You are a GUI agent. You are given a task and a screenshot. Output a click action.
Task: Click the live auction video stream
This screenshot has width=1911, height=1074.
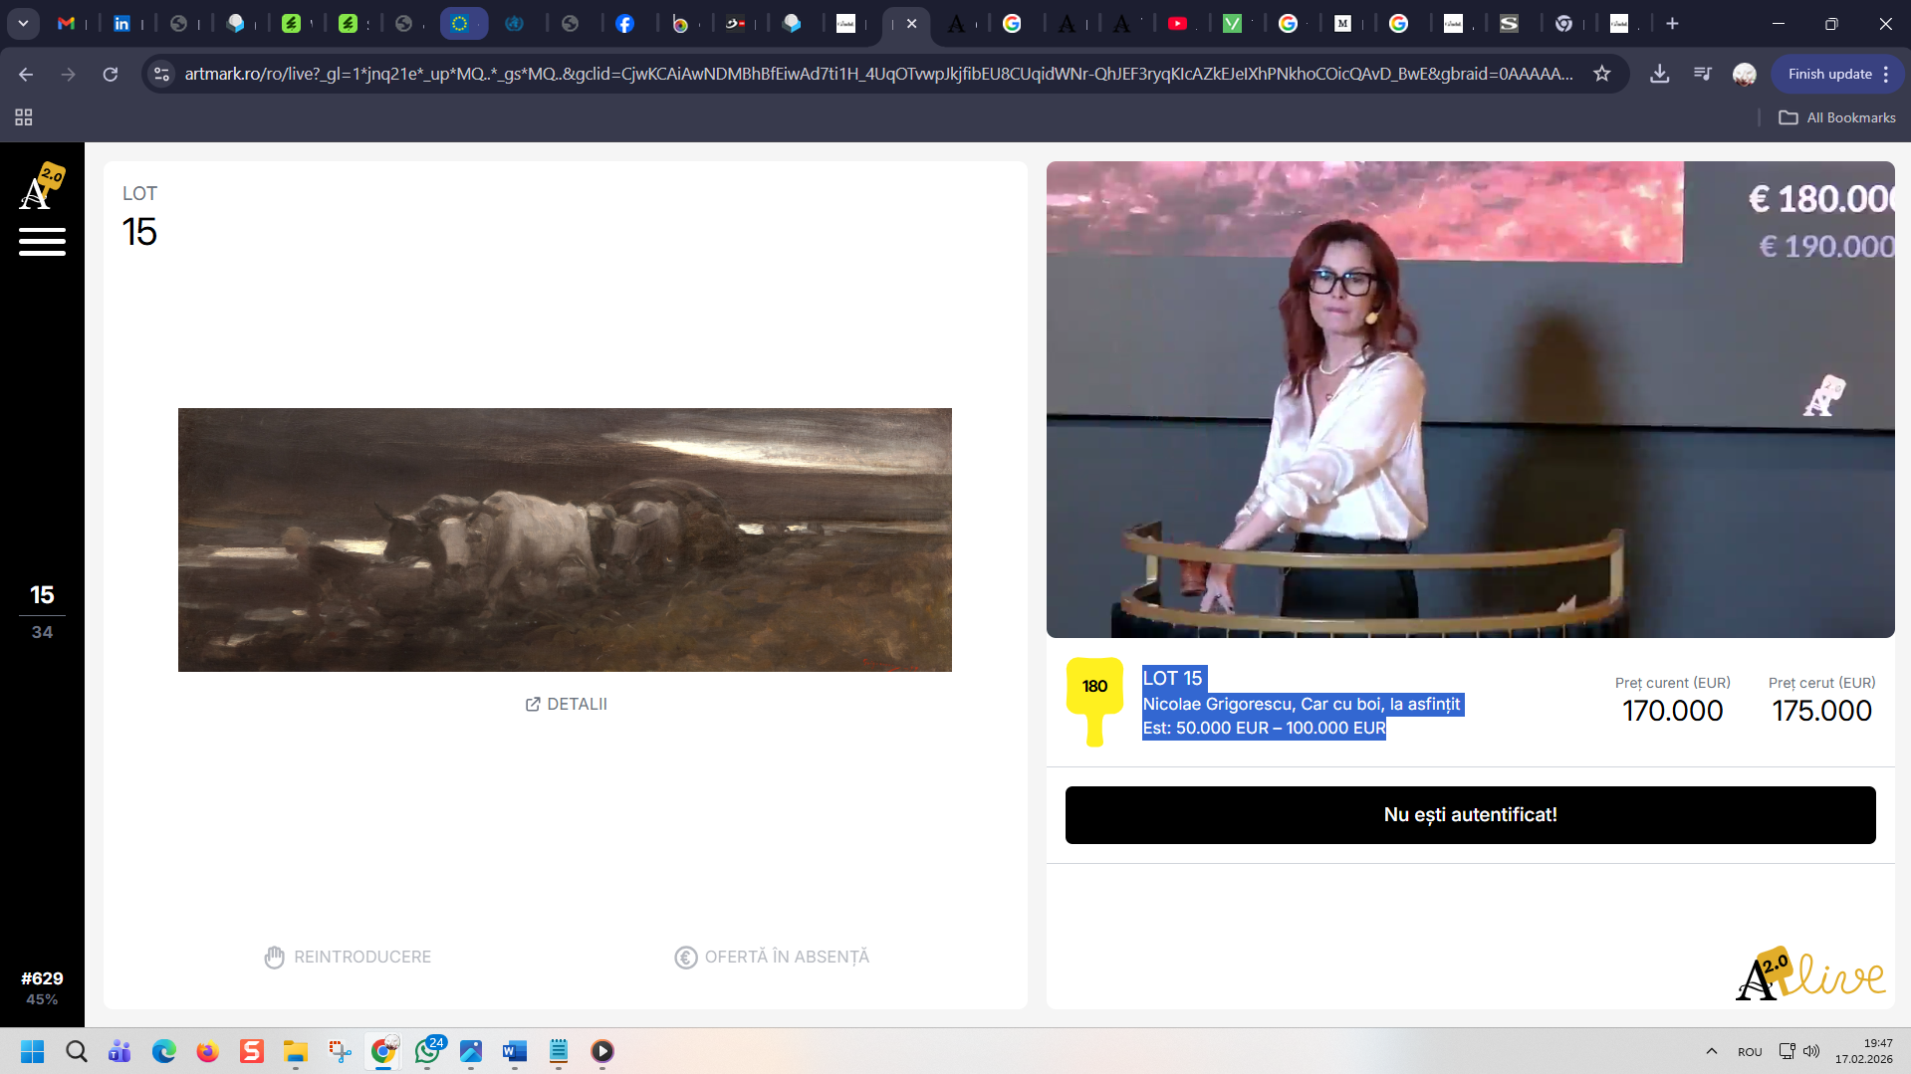1470,399
